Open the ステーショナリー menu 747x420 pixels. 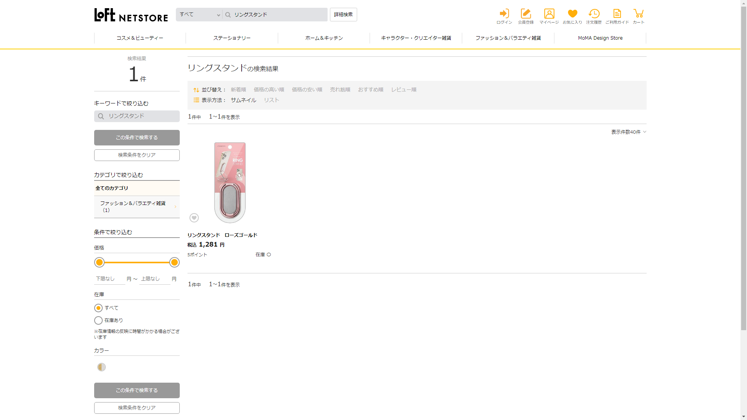click(232, 38)
